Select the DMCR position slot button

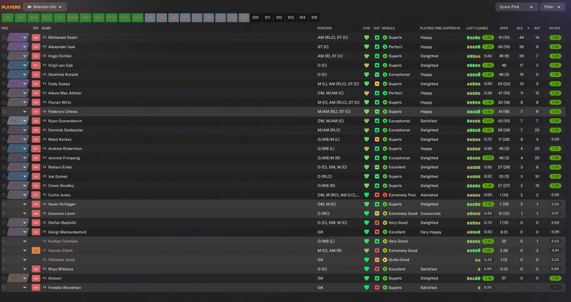pyautogui.click(x=72, y=18)
